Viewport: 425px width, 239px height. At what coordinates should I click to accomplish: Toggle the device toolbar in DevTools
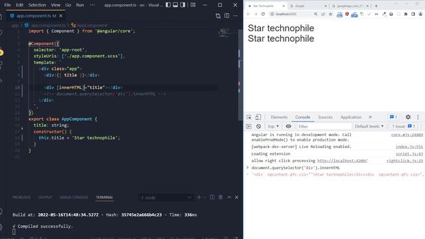(x=258, y=117)
